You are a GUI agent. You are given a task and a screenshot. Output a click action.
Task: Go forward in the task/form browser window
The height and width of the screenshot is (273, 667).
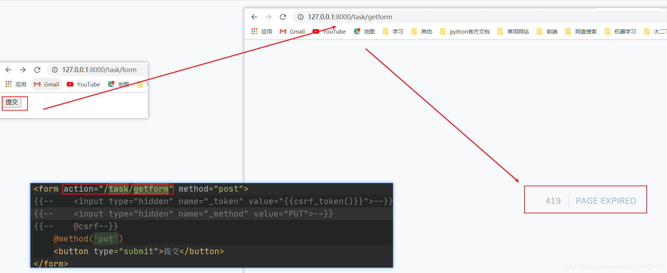tap(23, 70)
